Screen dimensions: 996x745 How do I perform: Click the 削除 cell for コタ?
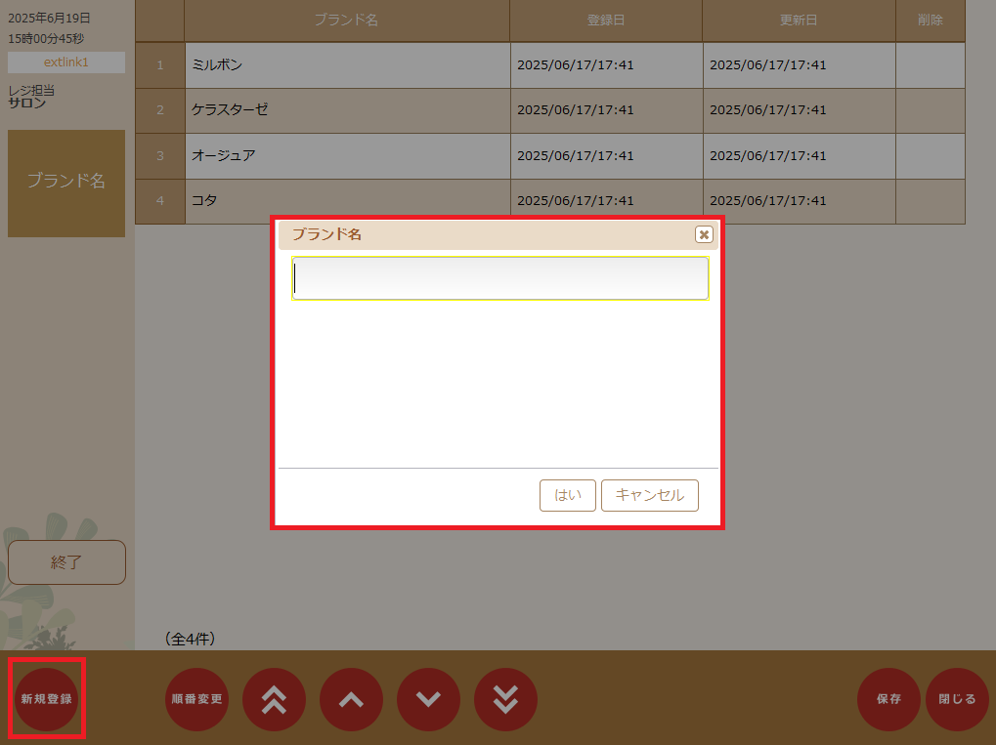(931, 201)
